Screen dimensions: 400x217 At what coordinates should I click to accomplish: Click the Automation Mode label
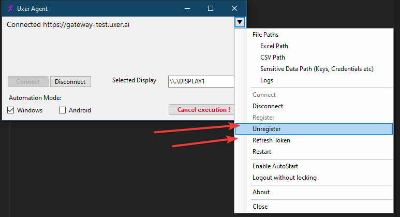pyautogui.click(x=35, y=98)
